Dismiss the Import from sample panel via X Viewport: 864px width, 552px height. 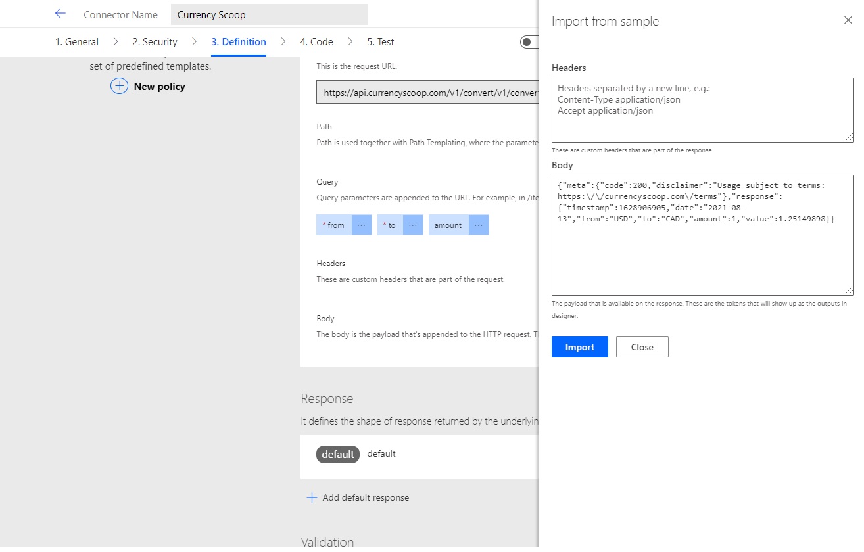[x=848, y=20]
